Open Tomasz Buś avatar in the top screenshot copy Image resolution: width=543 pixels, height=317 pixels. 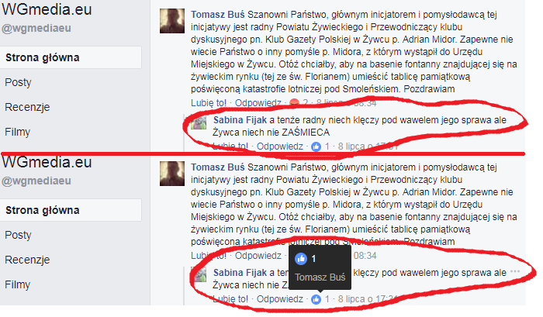[x=172, y=21]
